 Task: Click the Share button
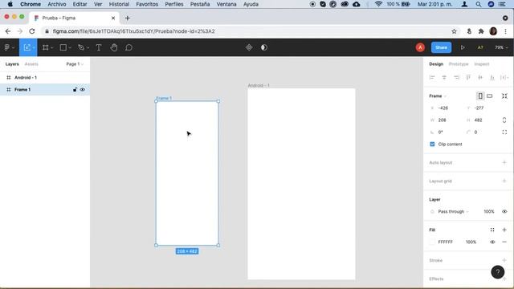click(441, 47)
